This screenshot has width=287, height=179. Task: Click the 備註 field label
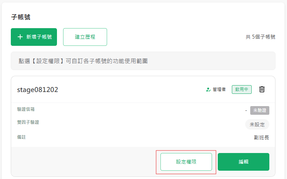click(x=22, y=137)
